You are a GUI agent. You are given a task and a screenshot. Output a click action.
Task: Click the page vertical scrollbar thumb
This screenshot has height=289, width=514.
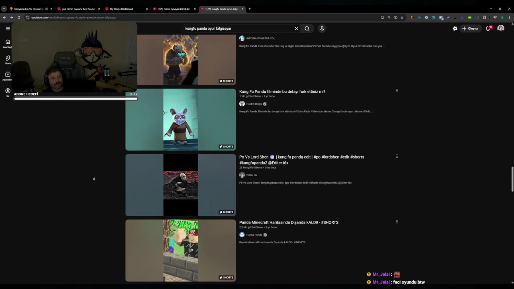point(512,179)
